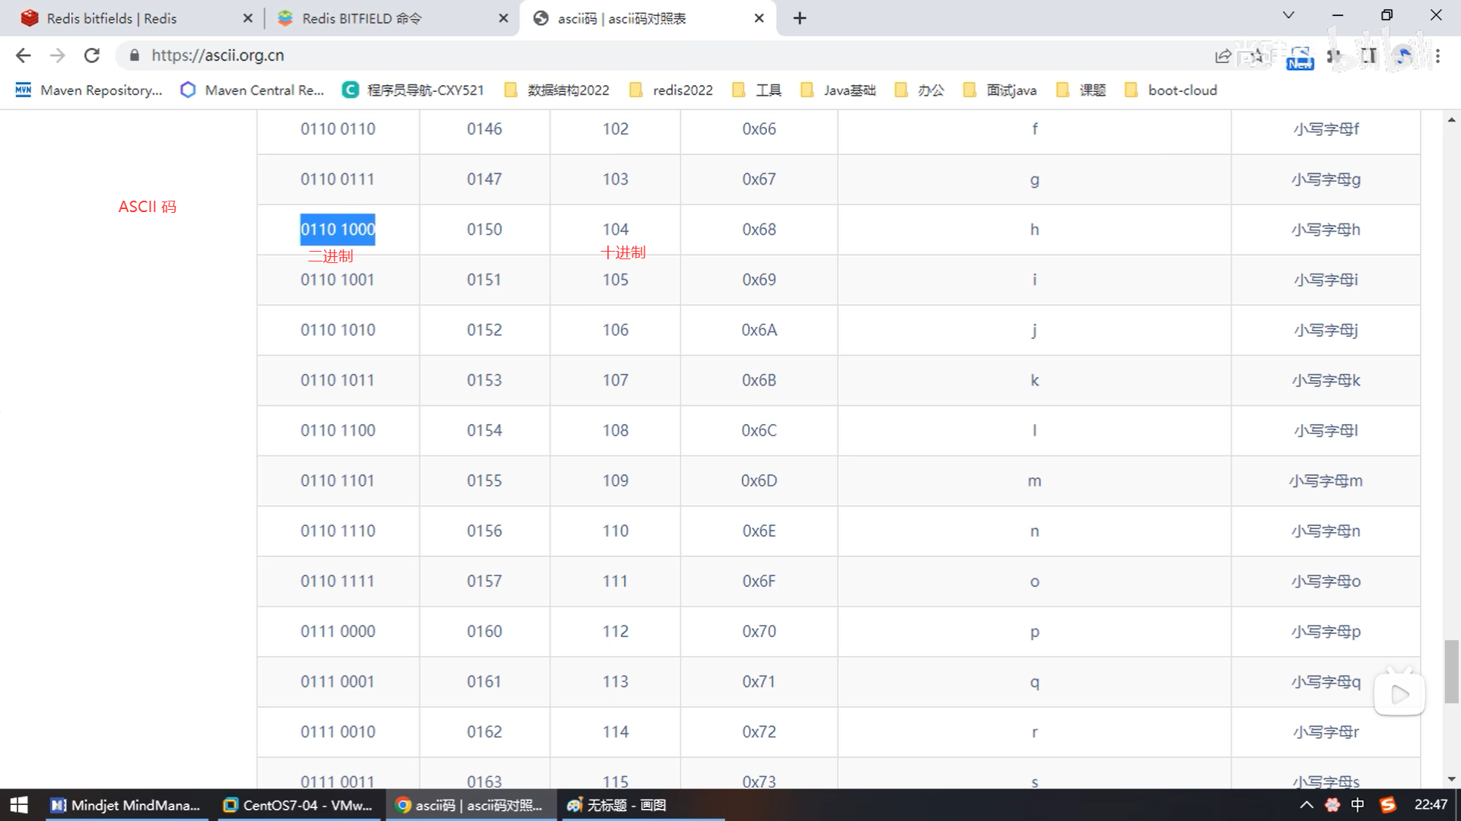Viewport: 1461px width, 821px height.
Task: Show hidden system tray icons
Action: (x=1307, y=805)
